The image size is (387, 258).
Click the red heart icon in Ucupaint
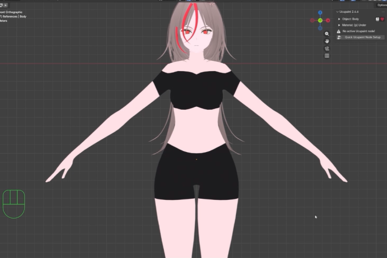tap(382, 19)
